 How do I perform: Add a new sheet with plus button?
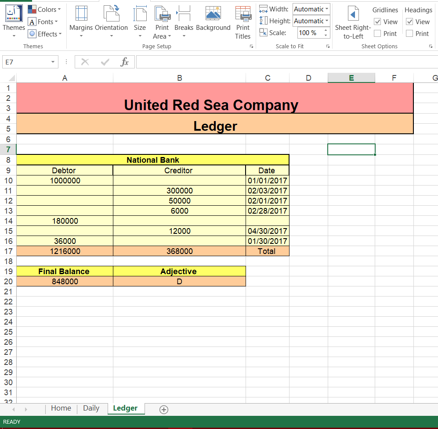pos(164,409)
